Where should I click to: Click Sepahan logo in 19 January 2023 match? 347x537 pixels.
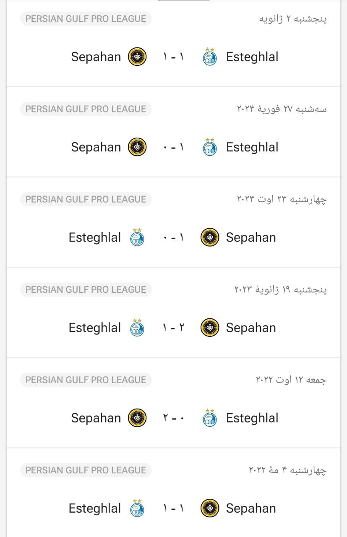point(210,328)
